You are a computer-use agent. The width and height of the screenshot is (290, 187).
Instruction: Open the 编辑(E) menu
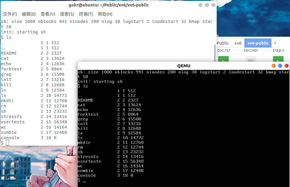click(29, 14)
